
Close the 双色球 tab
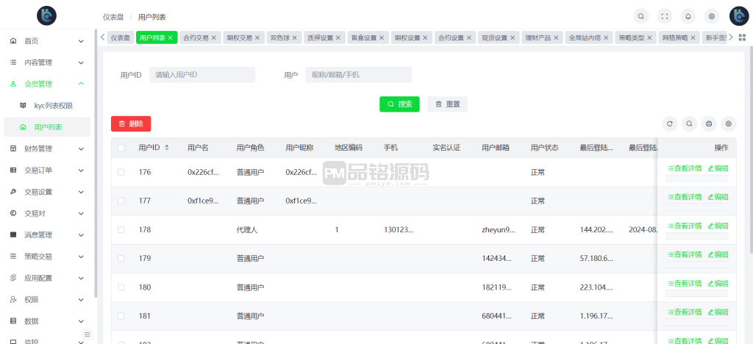[x=294, y=38]
